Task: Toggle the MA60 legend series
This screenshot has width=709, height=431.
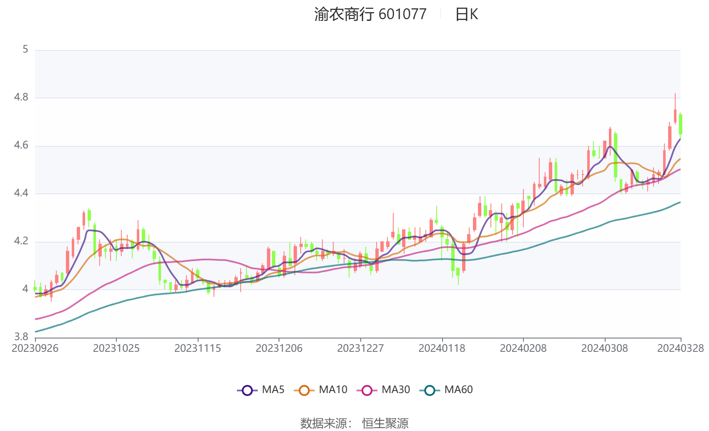Action: click(446, 390)
